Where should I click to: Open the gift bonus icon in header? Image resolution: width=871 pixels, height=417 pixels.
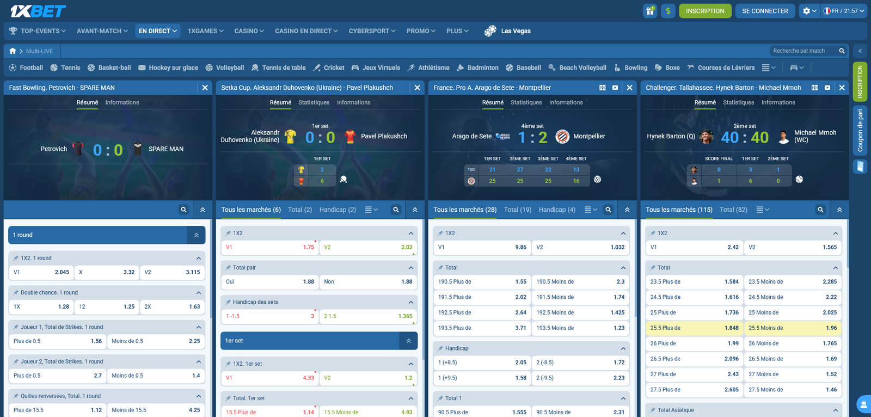click(650, 11)
